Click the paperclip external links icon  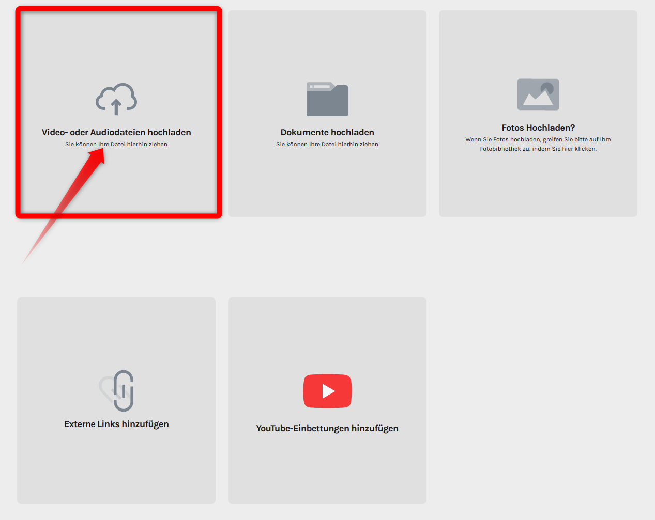(116, 390)
